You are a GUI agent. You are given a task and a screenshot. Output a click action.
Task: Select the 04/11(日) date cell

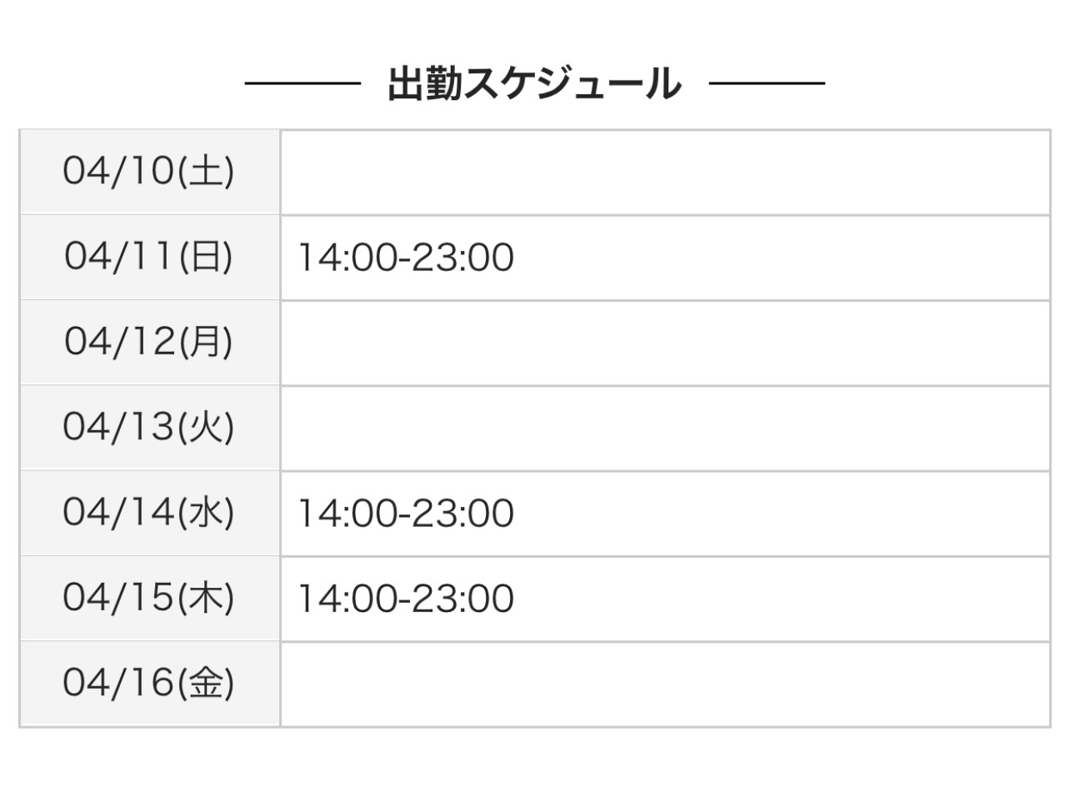pos(149,257)
